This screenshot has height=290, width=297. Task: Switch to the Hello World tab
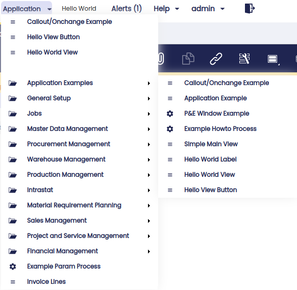pyautogui.click(x=79, y=9)
